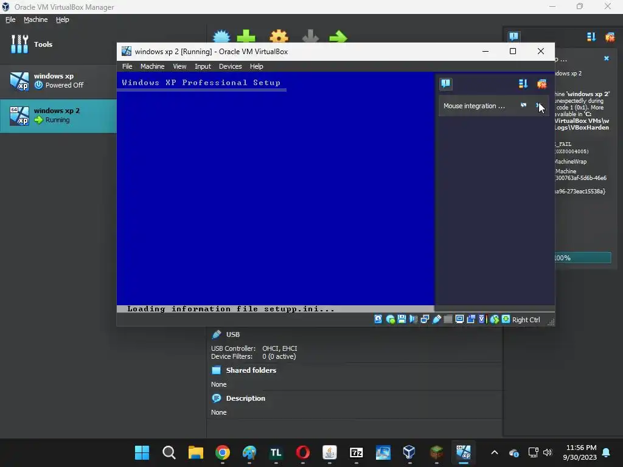Open the VirtualBox Manager cube icon on taskbar

(x=409, y=452)
